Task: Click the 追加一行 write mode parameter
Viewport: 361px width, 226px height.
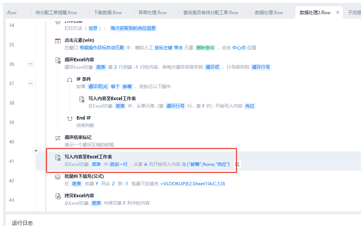Action: [x=119, y=164]
